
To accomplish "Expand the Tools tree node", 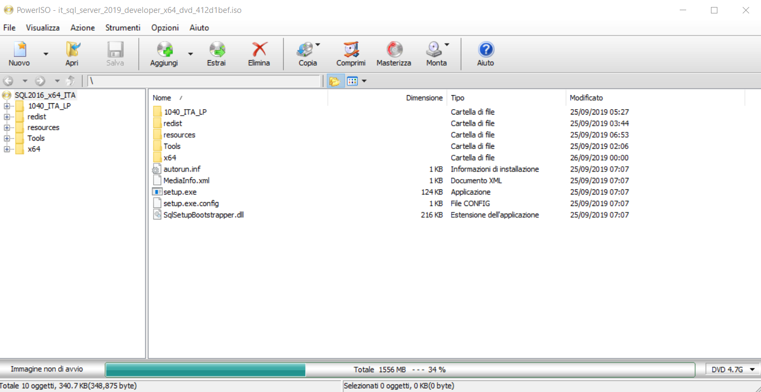I will tap(6, 138).
